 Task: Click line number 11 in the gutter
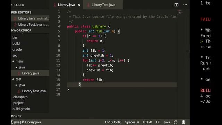58,60
